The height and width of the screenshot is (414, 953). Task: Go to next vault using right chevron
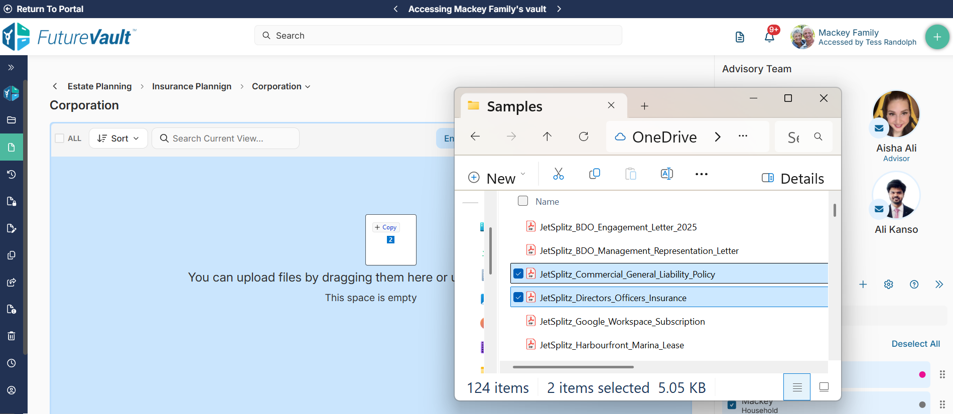(559, 9)
